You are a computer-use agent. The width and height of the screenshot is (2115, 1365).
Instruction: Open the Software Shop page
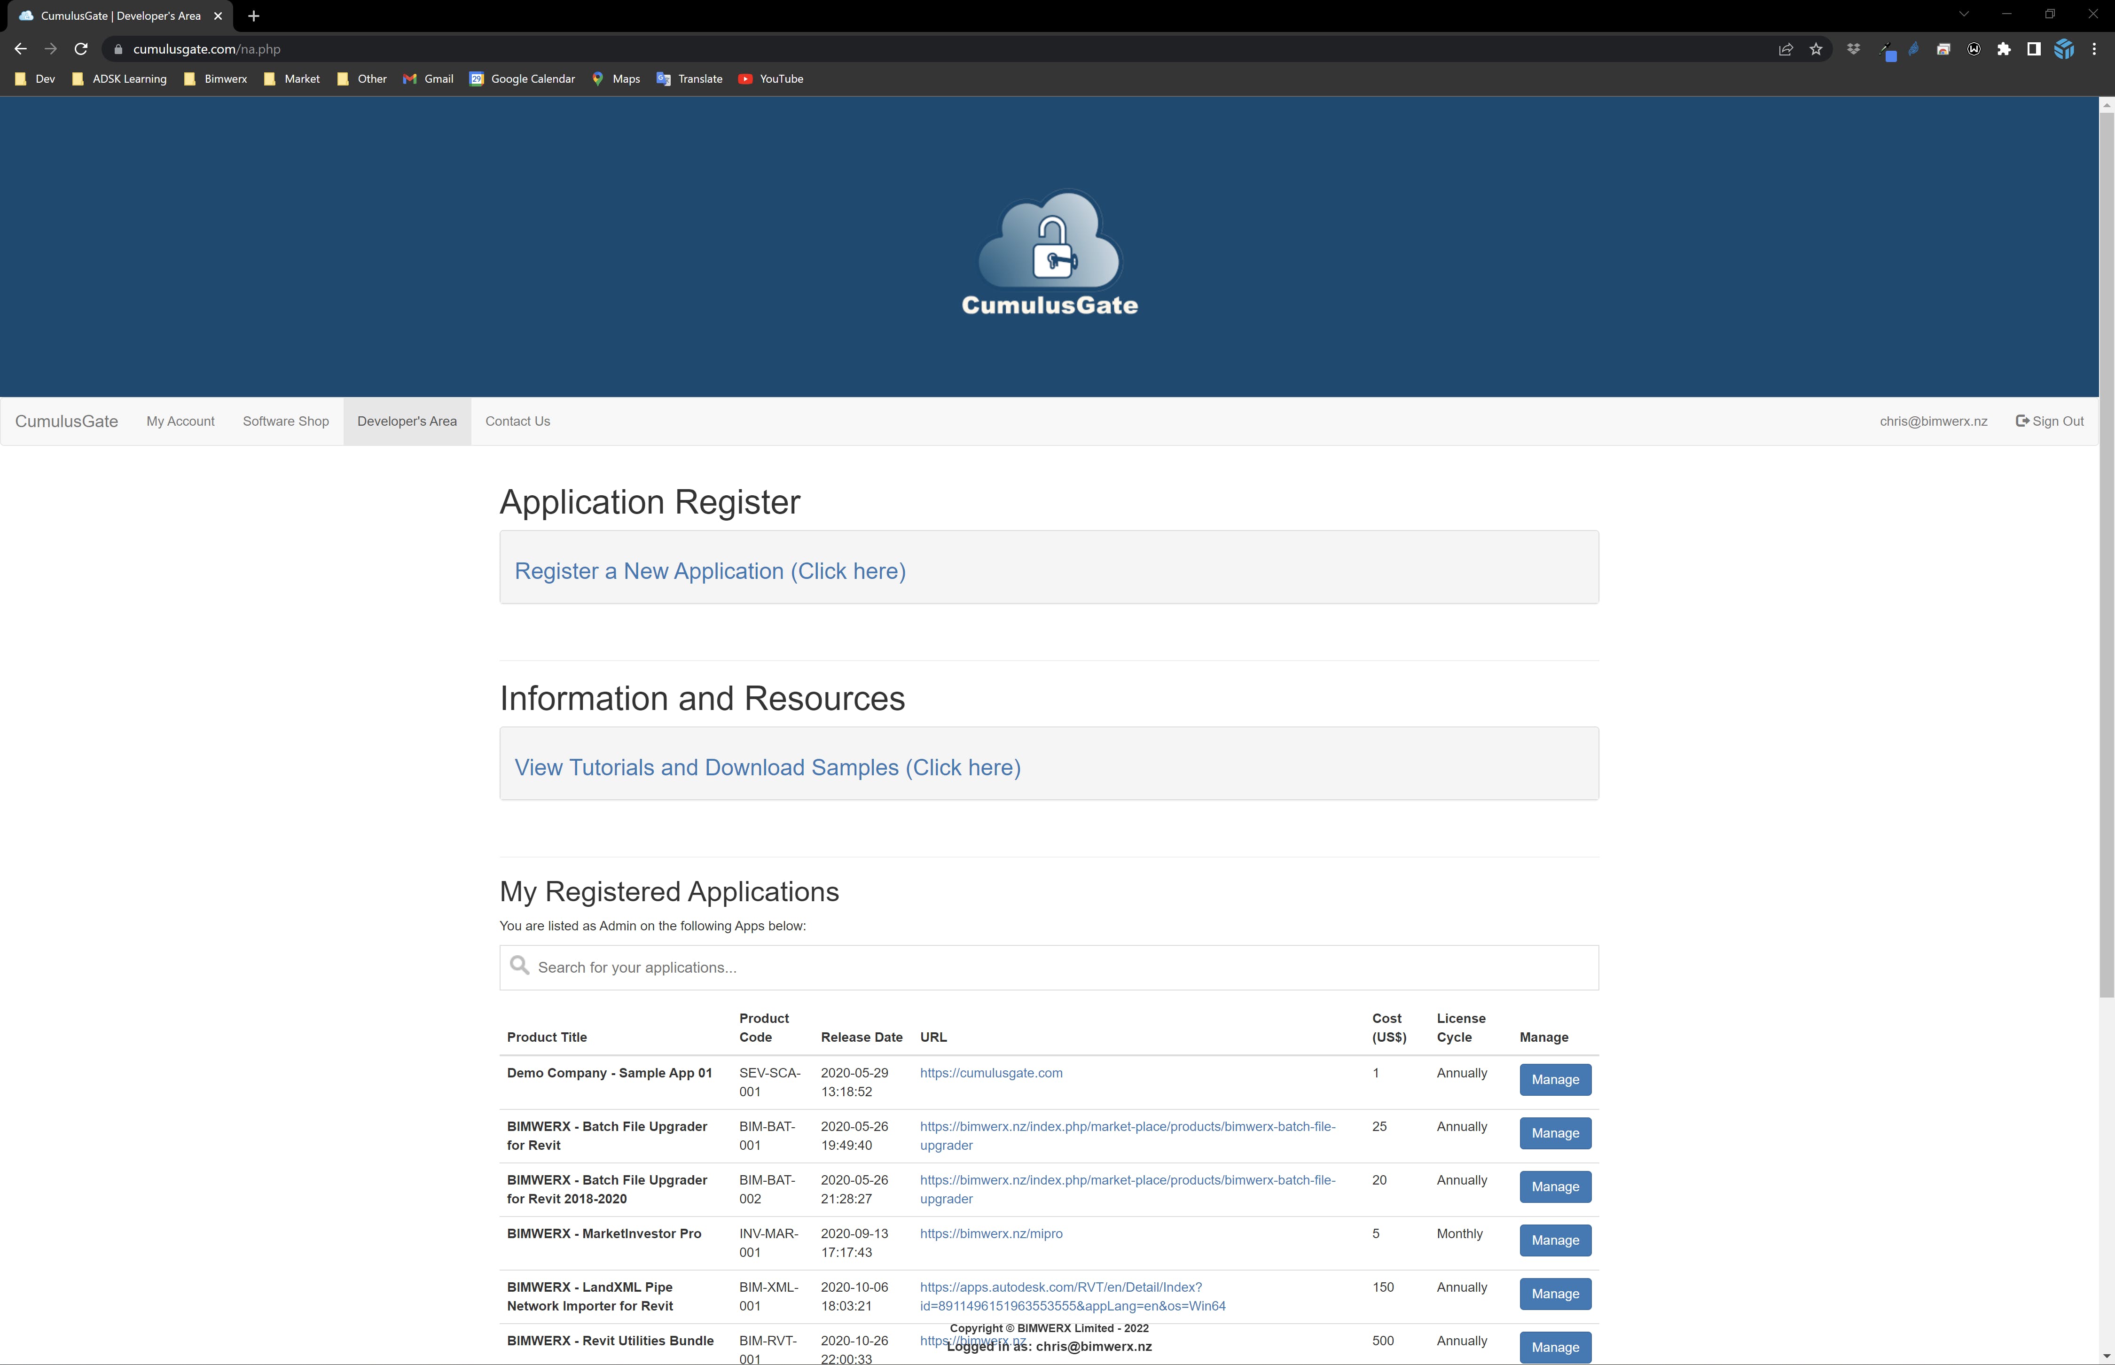(x=285, y=421)
